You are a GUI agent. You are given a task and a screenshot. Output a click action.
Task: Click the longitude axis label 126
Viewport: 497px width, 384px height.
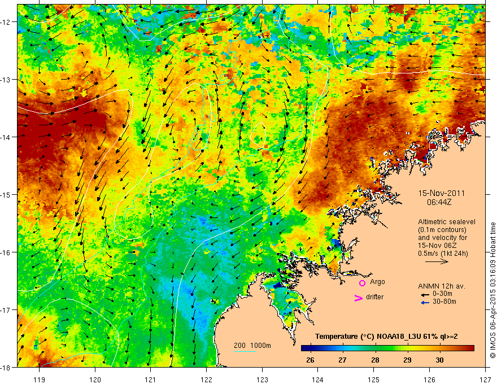point(429,379)
